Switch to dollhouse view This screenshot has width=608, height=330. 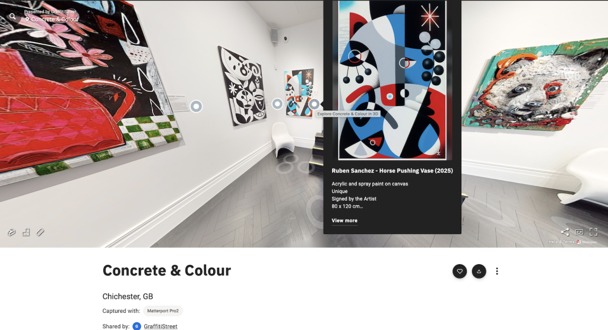pyautogui.click(x=11, y=232)
